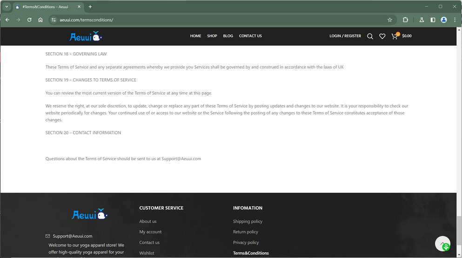Select the #Terms&Conditions – Aeuui tab
The height and width of the screenshot is (258, 462).
coord(46,7)
